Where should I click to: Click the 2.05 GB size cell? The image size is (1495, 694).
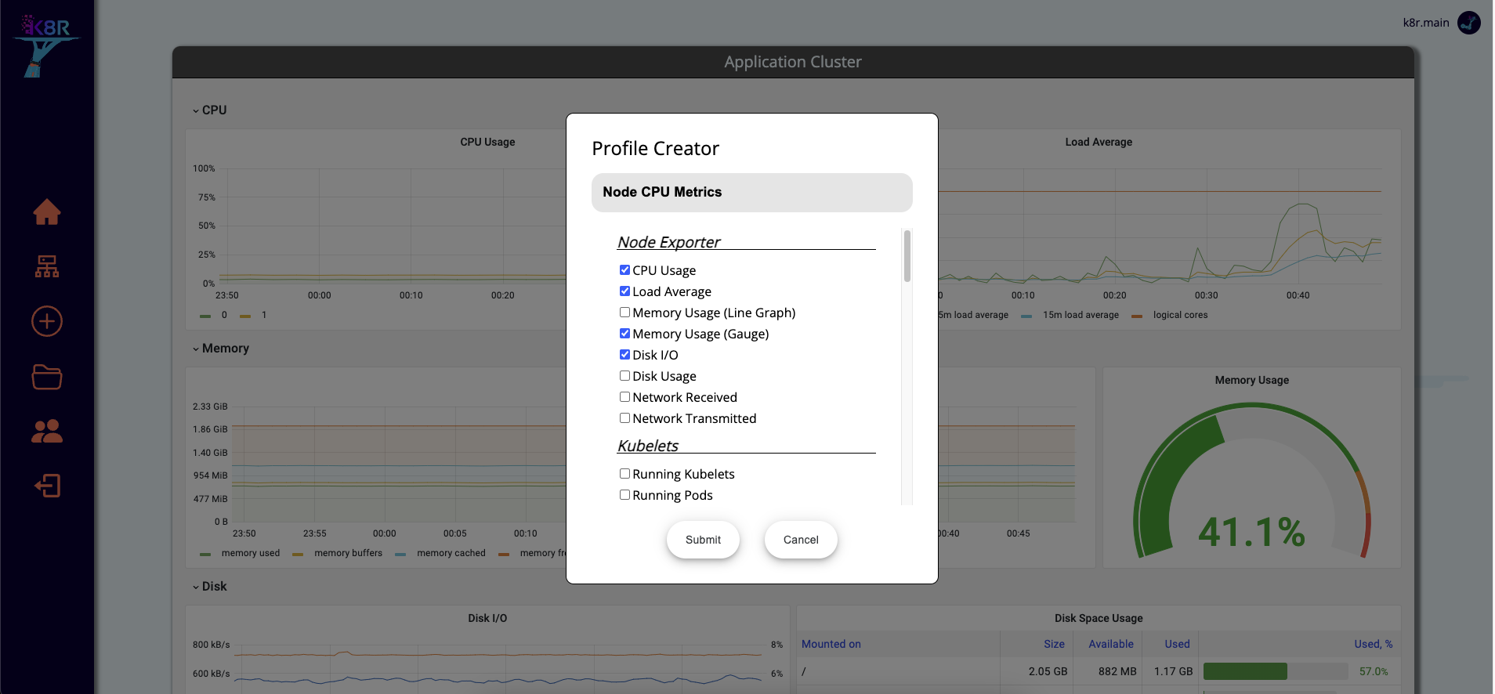click(x=1048, y=671)
